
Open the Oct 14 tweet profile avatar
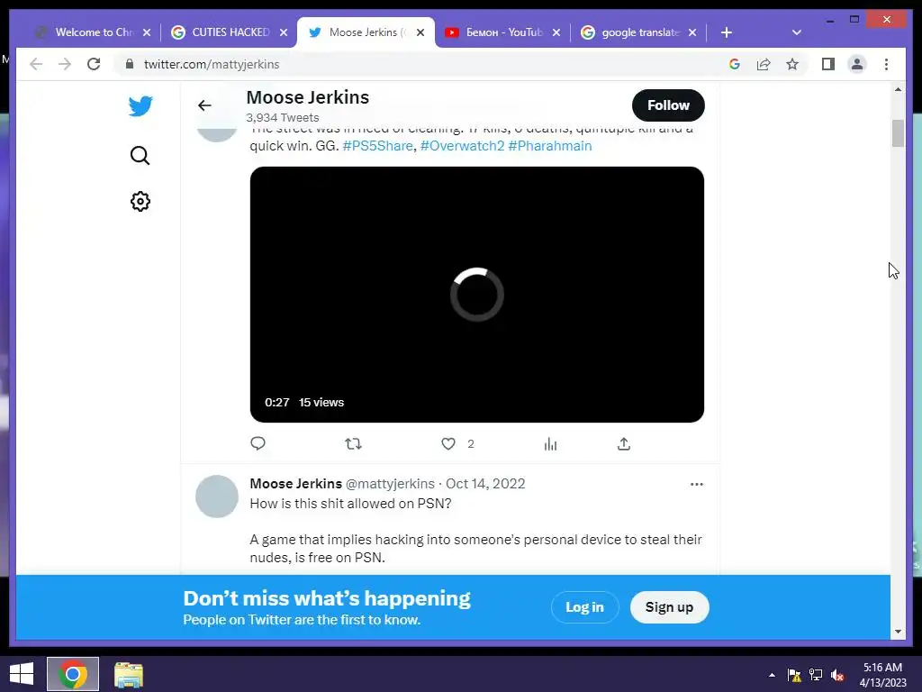216,496
